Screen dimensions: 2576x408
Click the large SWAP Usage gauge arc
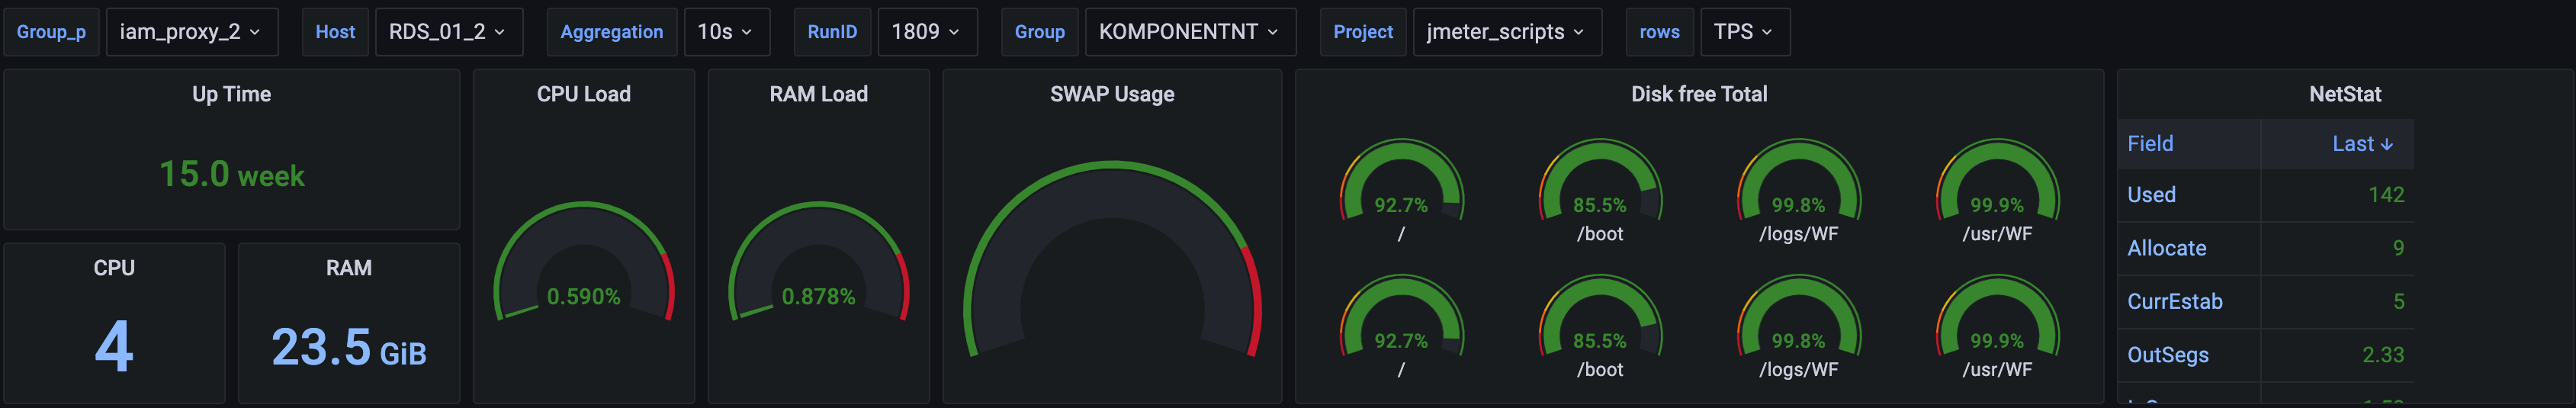point(1112,258)
